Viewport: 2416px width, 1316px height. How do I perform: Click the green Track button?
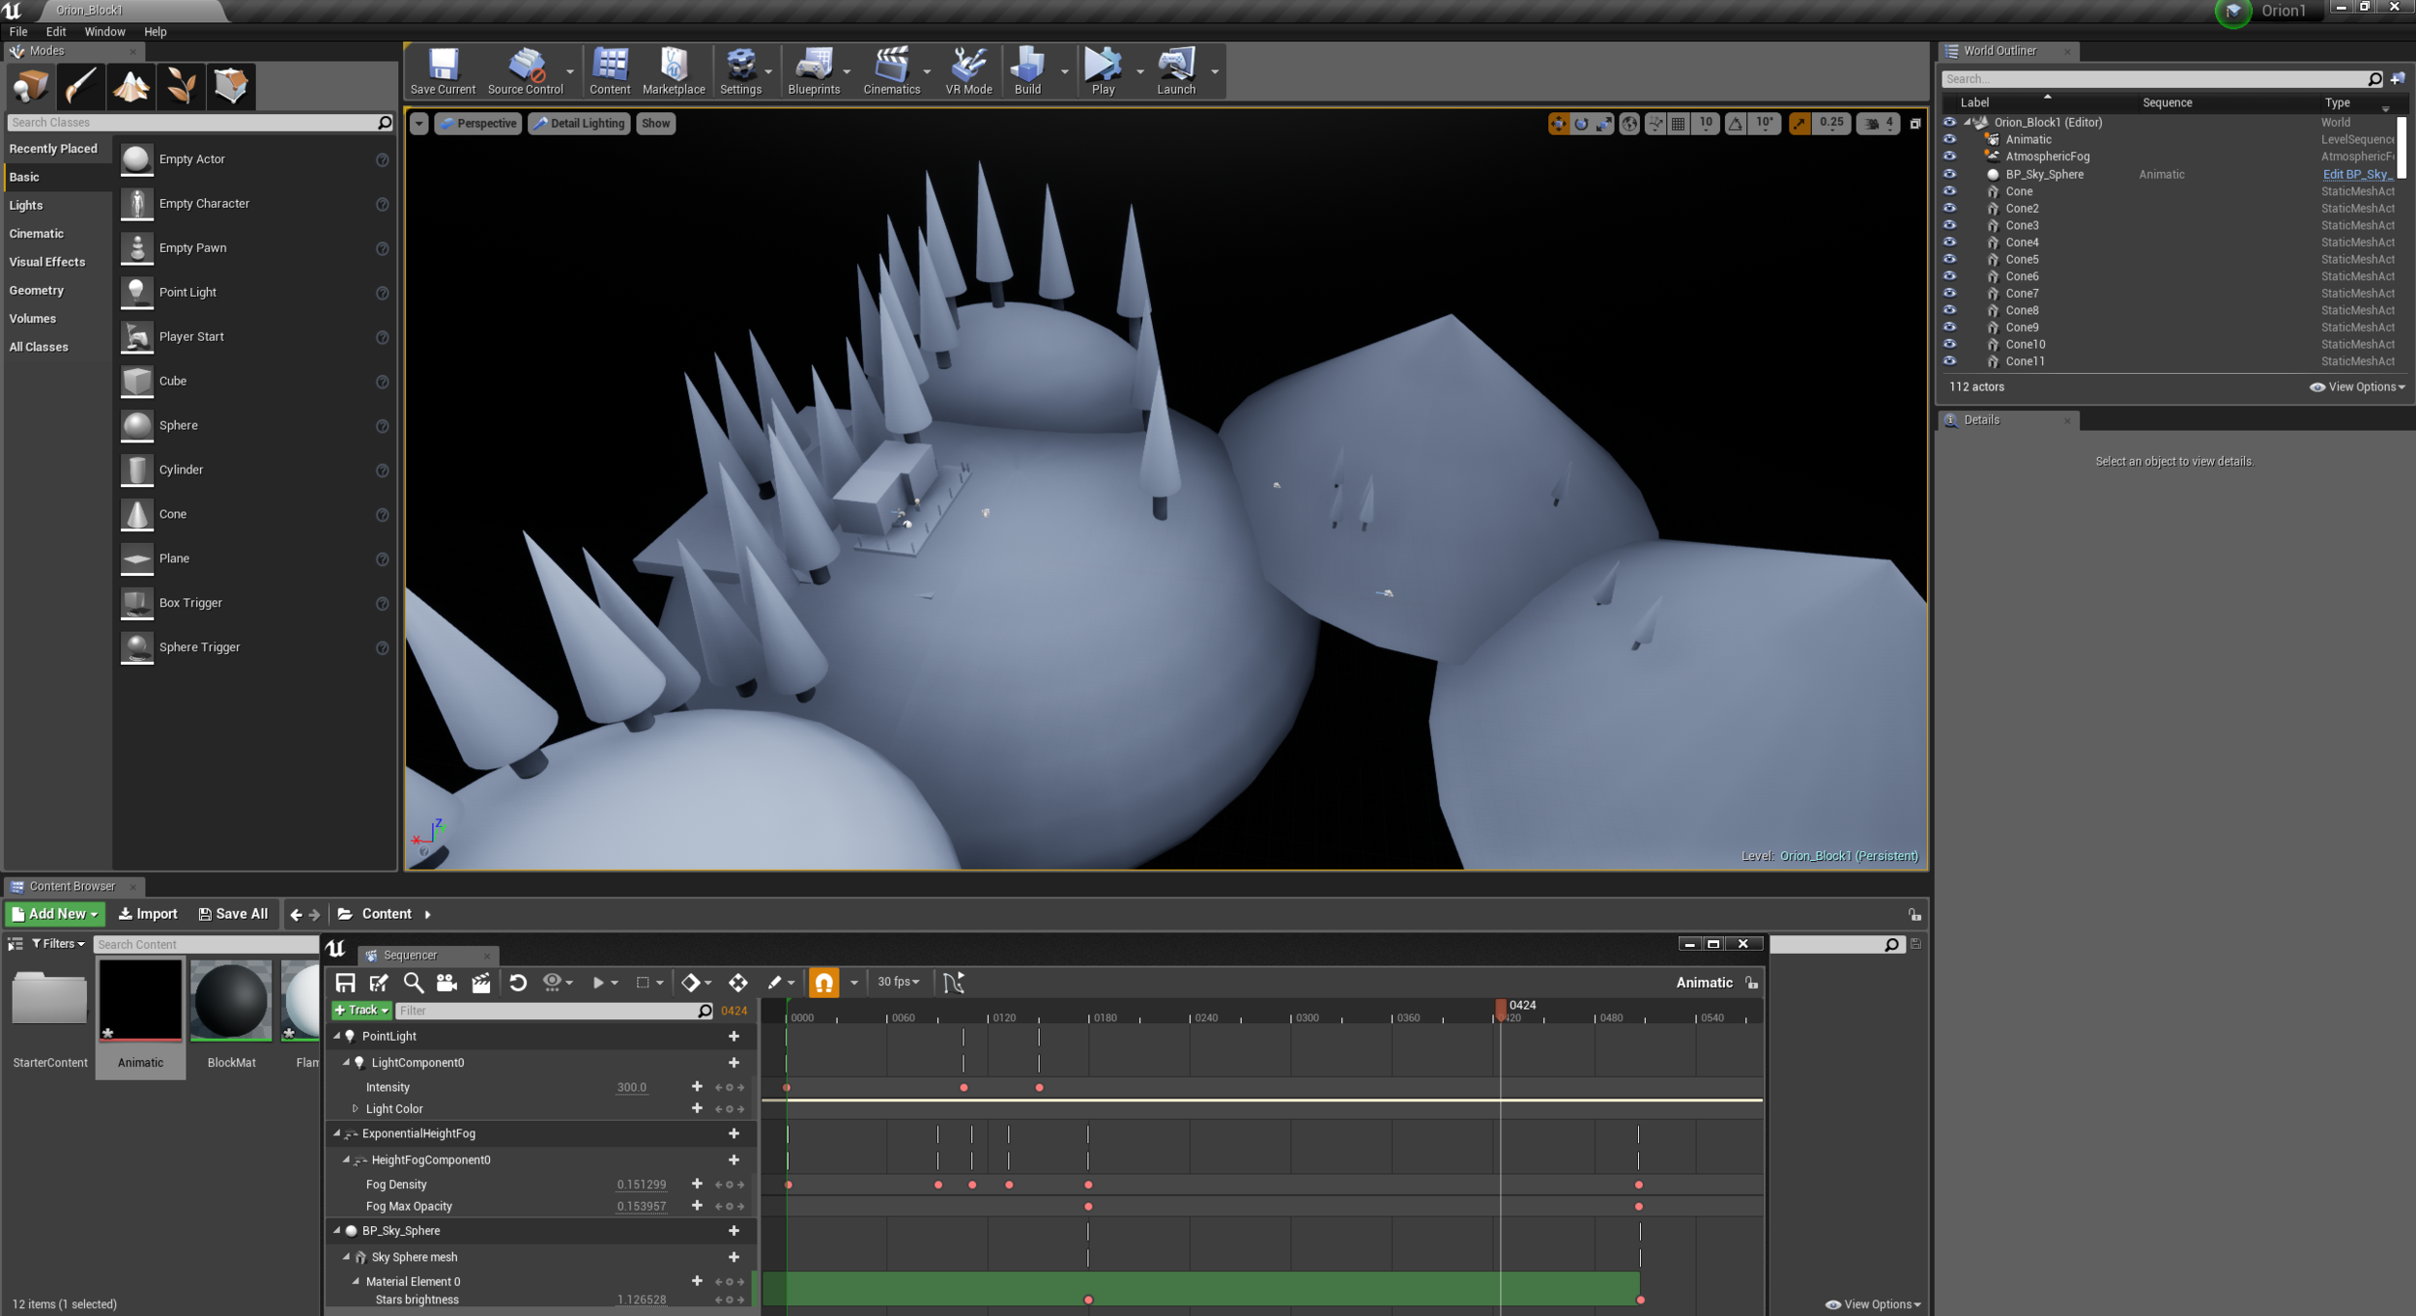click(361, 1010)
